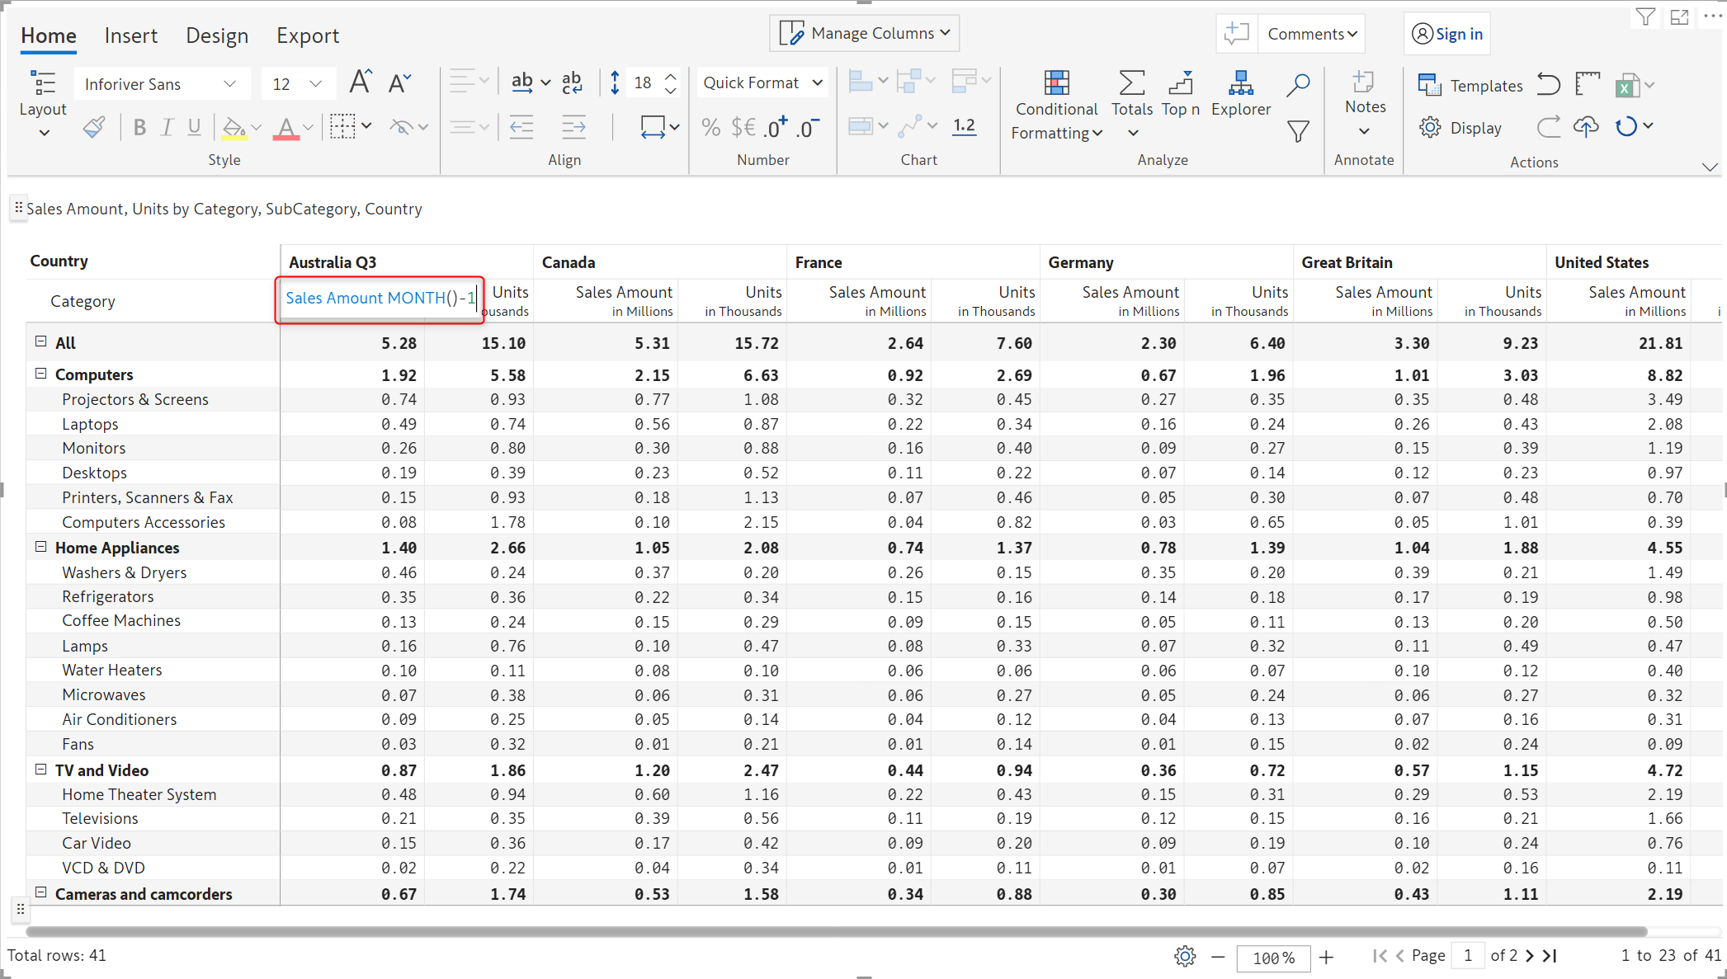Open the Top n analysis tool
The image size is (1727, 979).
coord(1181,83)
